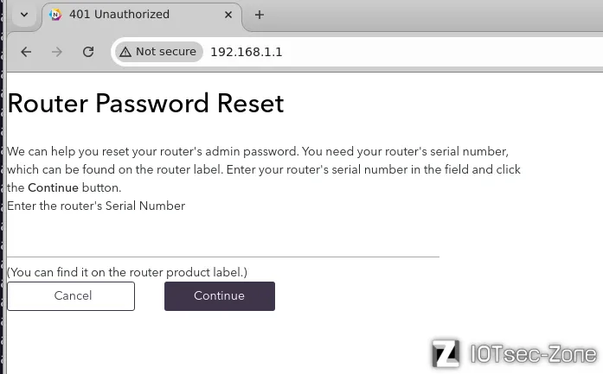Close the 401 Unauthorized tab
Screen dimensions: 603x374
[228, 15]
